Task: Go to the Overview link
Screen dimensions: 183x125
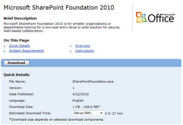Action: (x=83, y=46)
